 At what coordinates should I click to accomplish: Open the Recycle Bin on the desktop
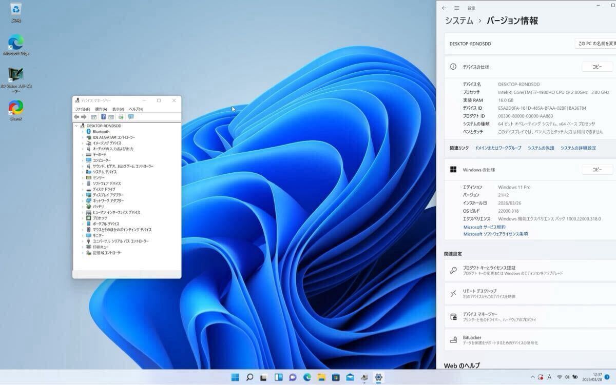pos(16,9)
